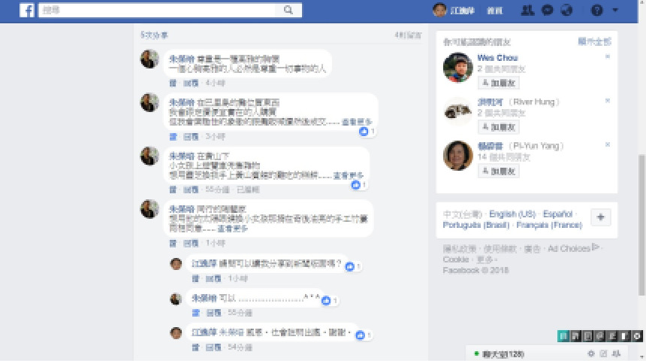The image size is (646, 361).
Task: Open the create group icon in chat bar
Action: click(617, 353)
